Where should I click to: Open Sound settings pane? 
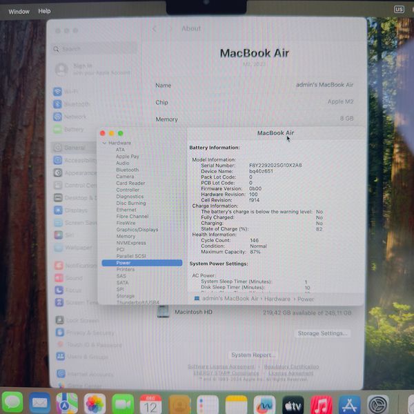click(69, 278)
